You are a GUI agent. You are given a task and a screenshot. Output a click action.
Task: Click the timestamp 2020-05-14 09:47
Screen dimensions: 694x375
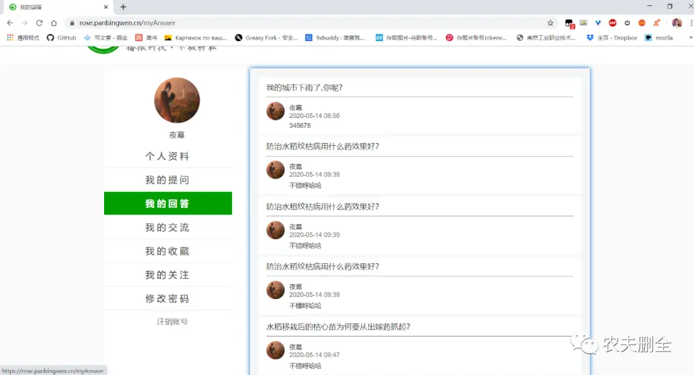point(315,355)
